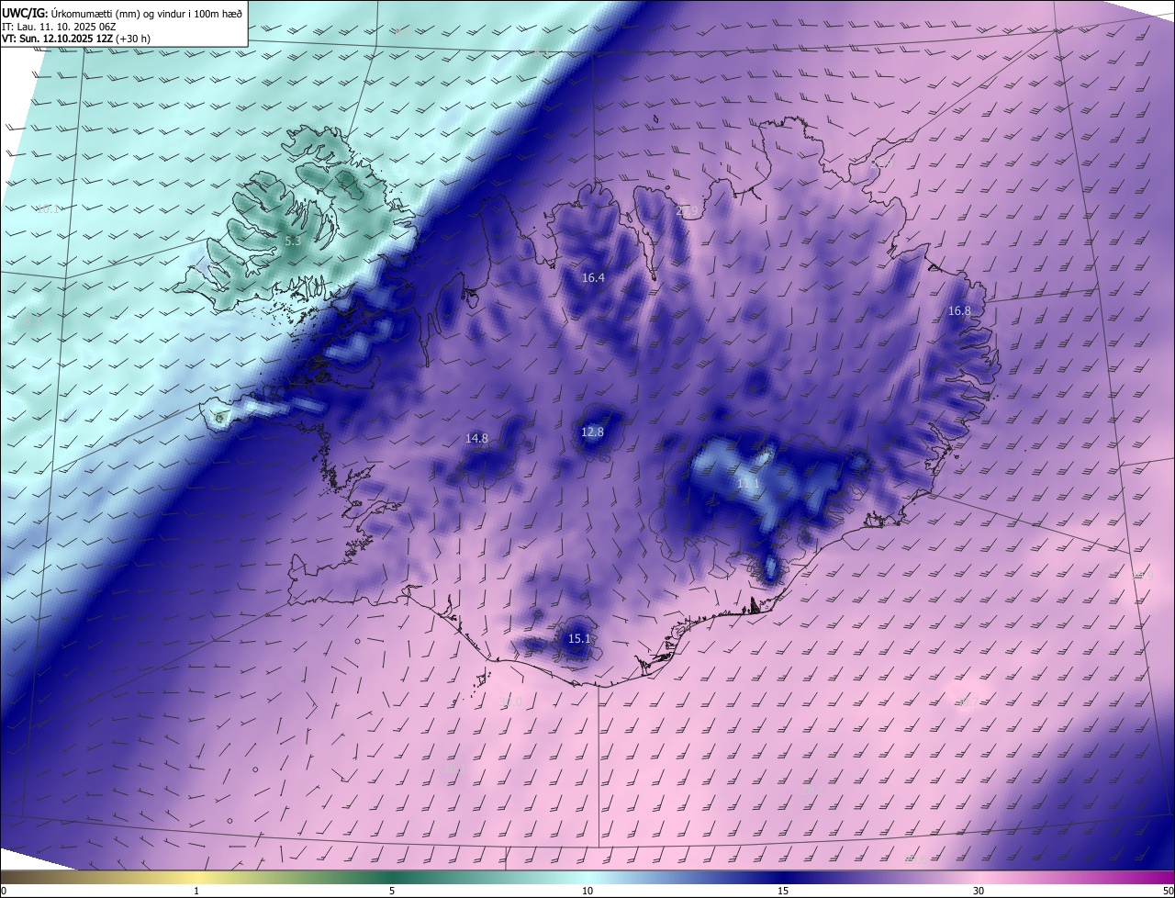The height and width of the screenshot is (898, 1175).
Task: Click the 27.9 value label in the north
Action: [x=687, y=211]
